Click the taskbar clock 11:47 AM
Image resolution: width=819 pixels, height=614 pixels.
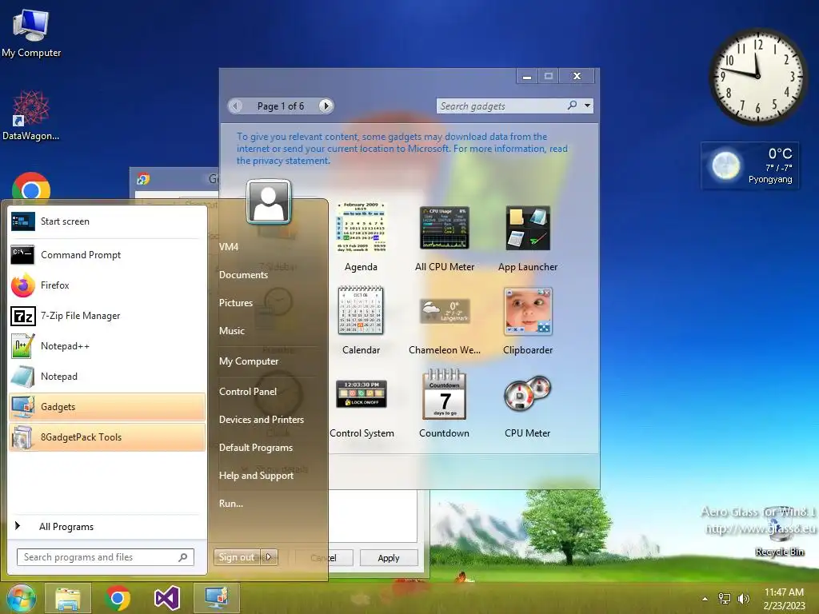784,599
